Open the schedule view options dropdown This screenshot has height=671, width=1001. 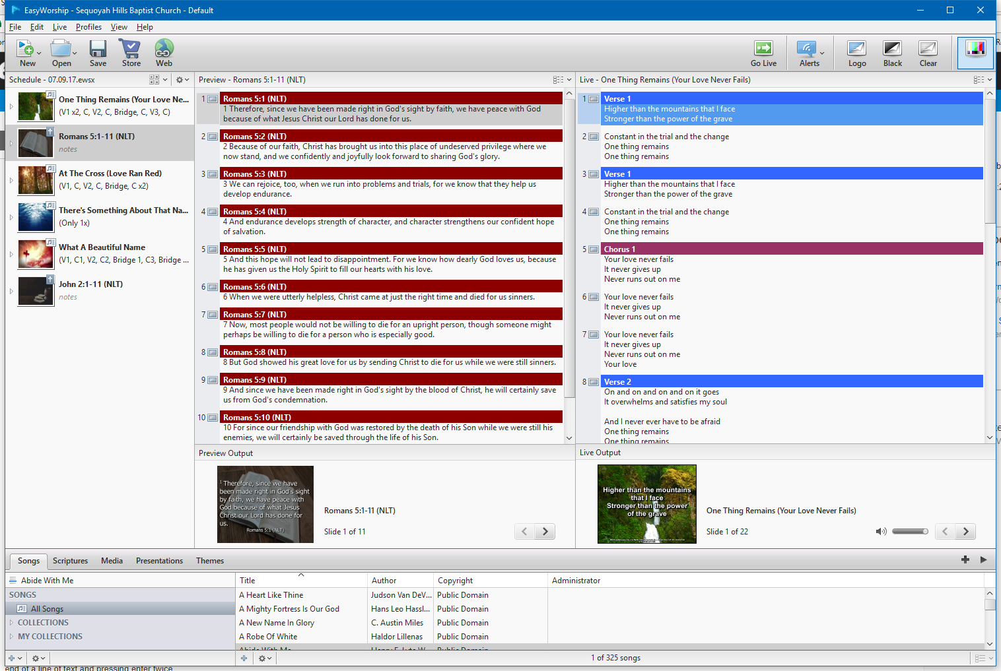[x=158, y=80]
